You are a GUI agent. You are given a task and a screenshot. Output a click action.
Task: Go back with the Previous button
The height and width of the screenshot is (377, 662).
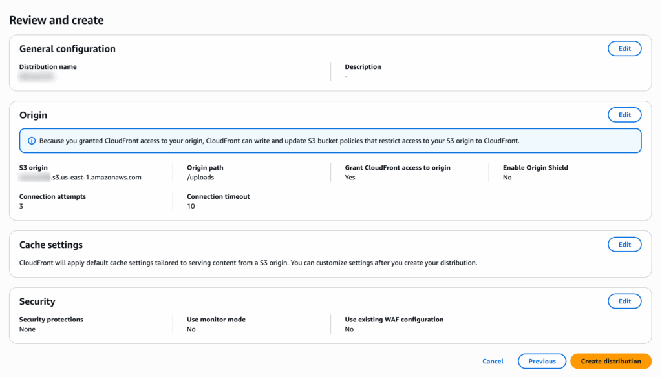click(x=542, y=361)
